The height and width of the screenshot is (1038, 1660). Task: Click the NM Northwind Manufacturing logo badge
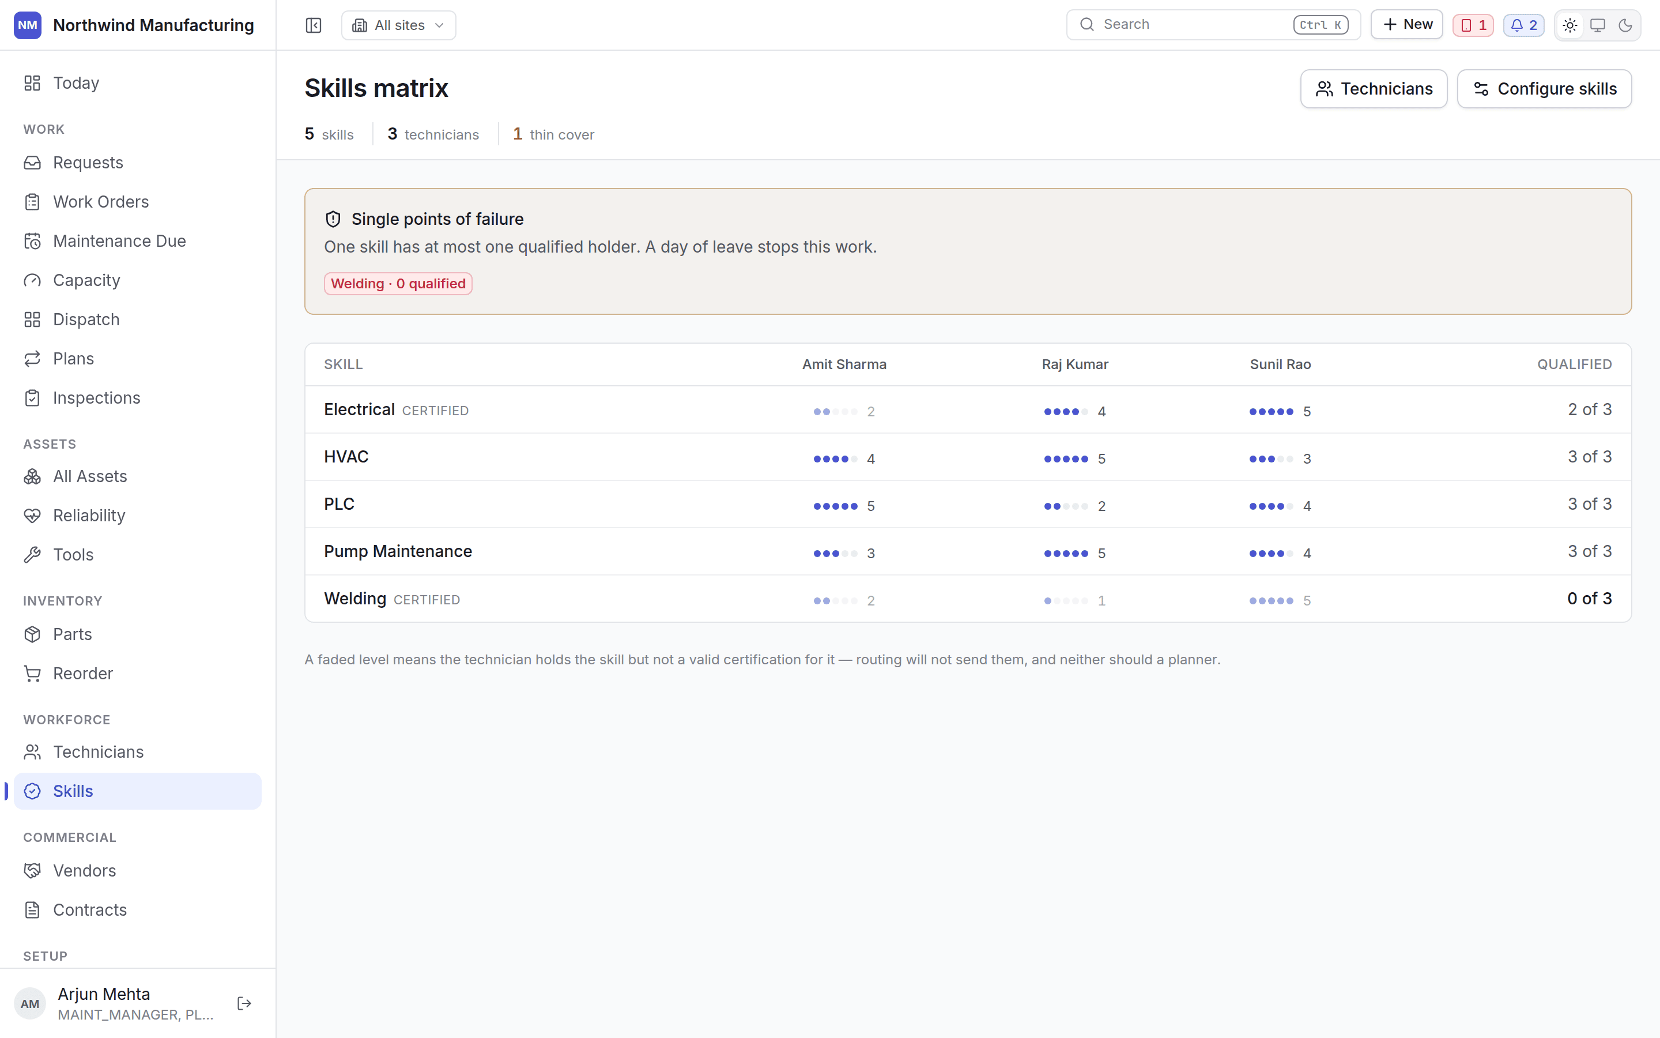pyautogui.click(x=28, y=25)
